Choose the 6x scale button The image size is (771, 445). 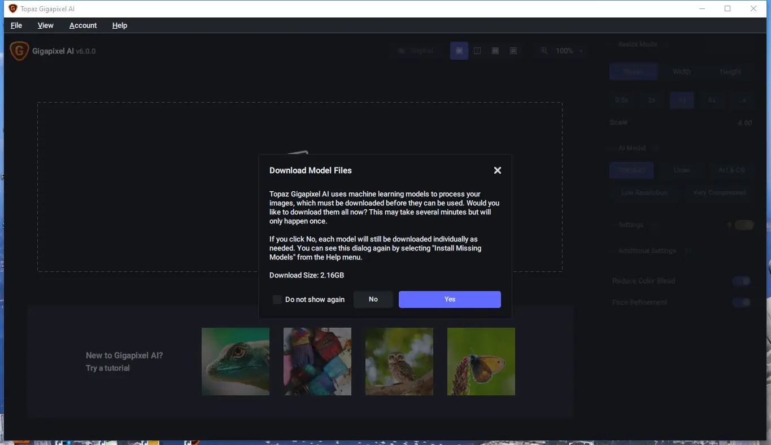(712, 100)
